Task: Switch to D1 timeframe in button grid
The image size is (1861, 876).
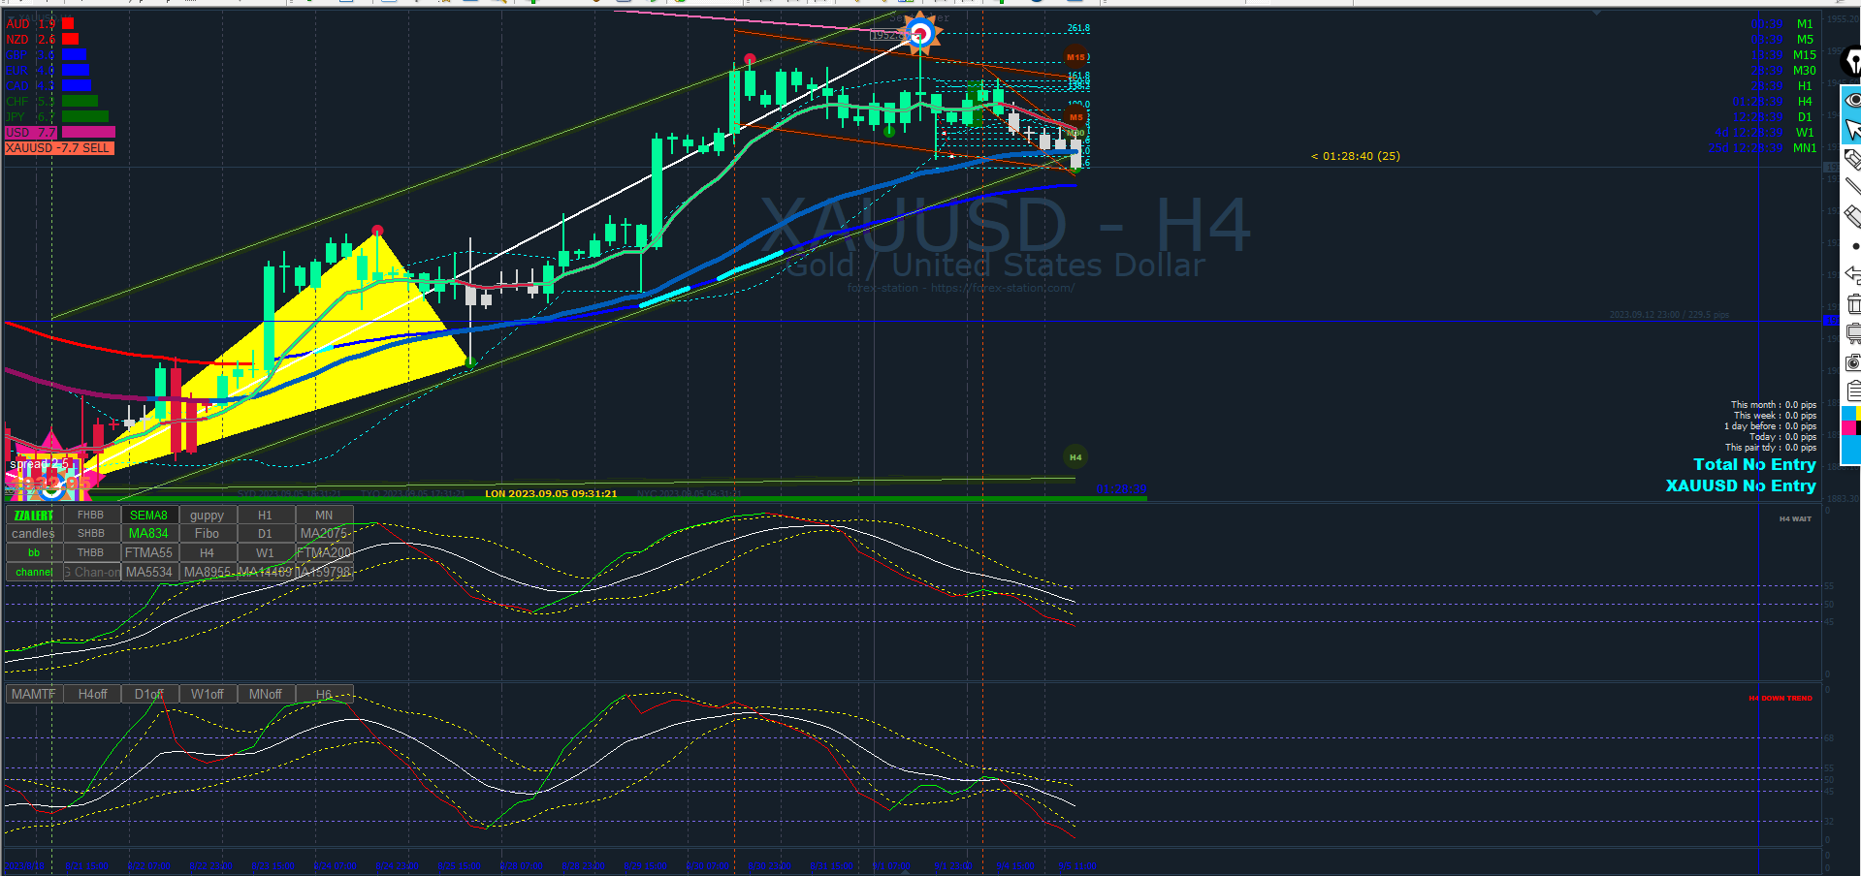Action: 266,534
